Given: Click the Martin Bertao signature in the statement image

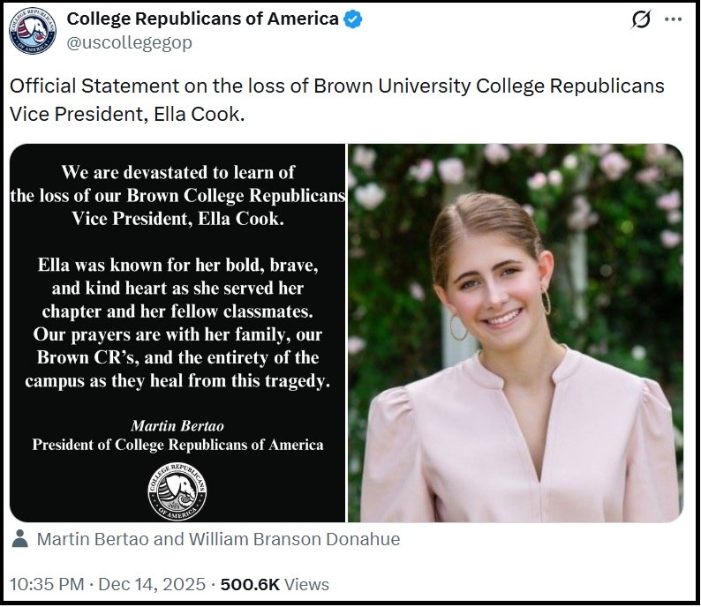Looking at the screenshot, I should (177, 426).
